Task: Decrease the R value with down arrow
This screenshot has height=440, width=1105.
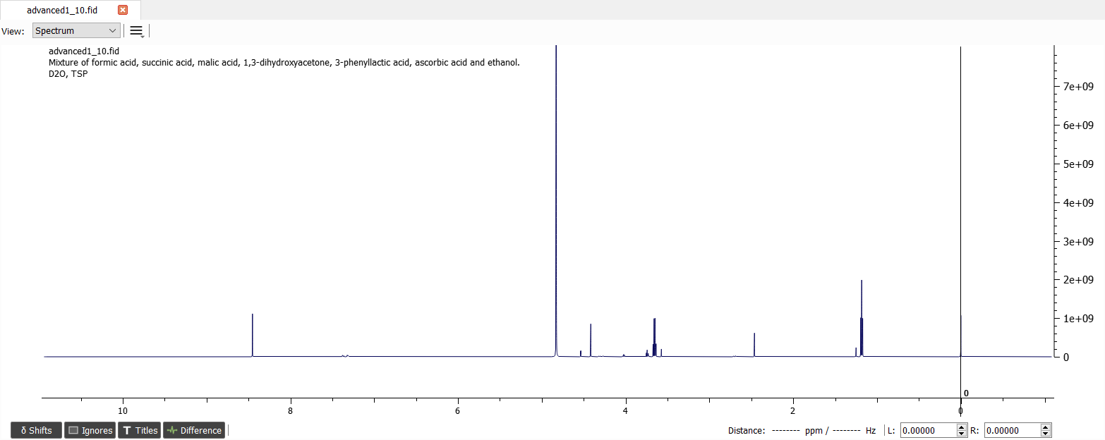Action: [x=1046, y=434]
